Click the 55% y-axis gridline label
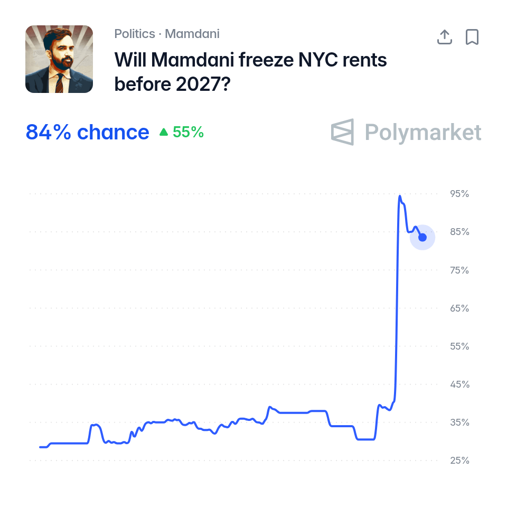Viewport: 507px width, 507px height. coord(459,346)
